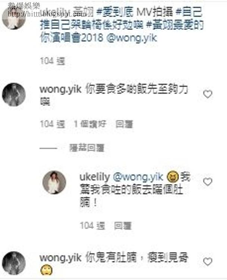Viewport: 227px width, 280px height.
Task: Open wong.yik's avatar beside the last comment
Action: [x=14, y=263]
